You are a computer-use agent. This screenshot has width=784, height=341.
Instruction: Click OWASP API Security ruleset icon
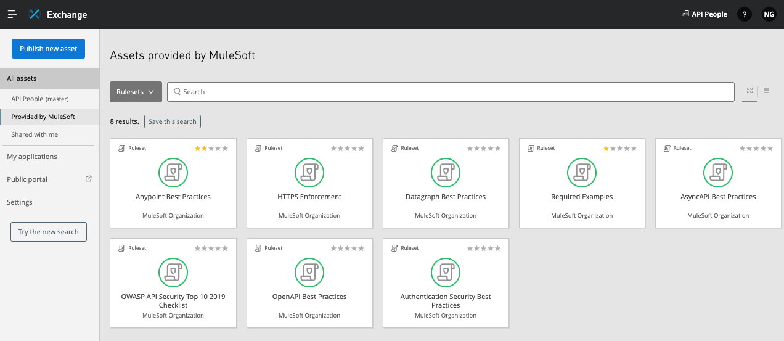tap(173, 273)
